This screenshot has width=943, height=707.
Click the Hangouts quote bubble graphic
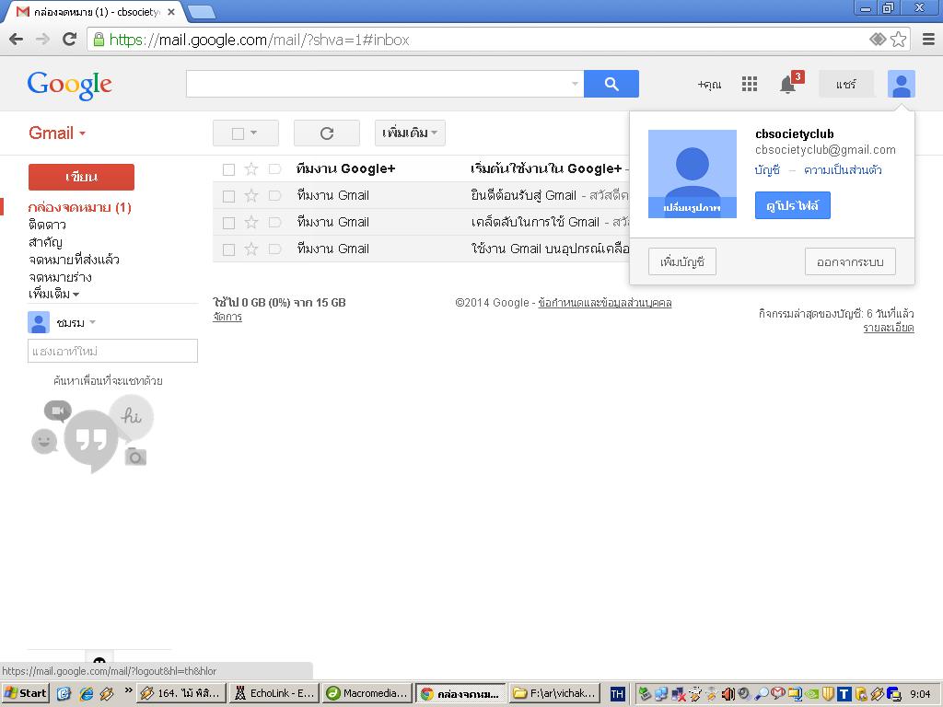91,441
